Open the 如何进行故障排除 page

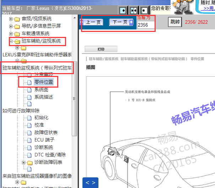pos(21,111)
